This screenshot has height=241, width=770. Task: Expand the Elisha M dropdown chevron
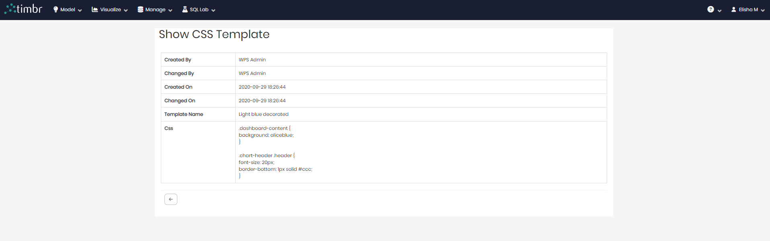coord(763,10)
